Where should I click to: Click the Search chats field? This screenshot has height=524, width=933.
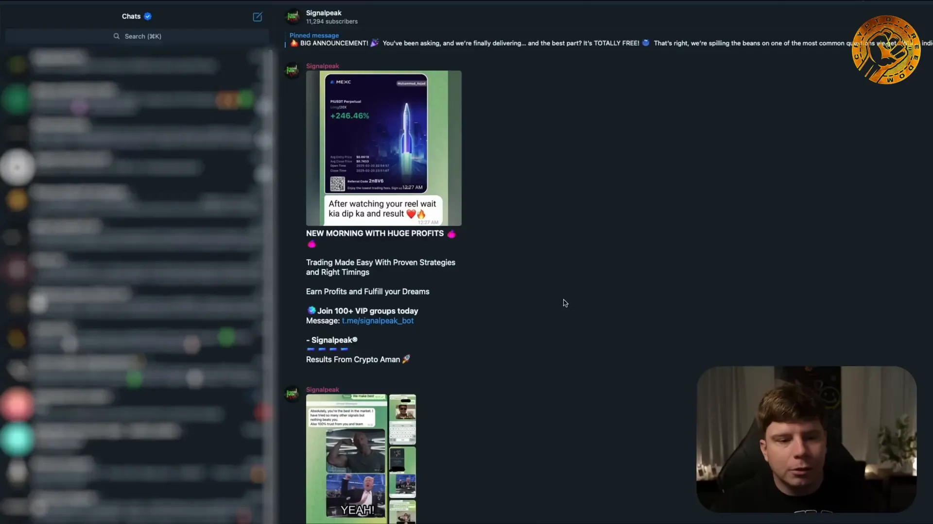(x=137, y=36)
